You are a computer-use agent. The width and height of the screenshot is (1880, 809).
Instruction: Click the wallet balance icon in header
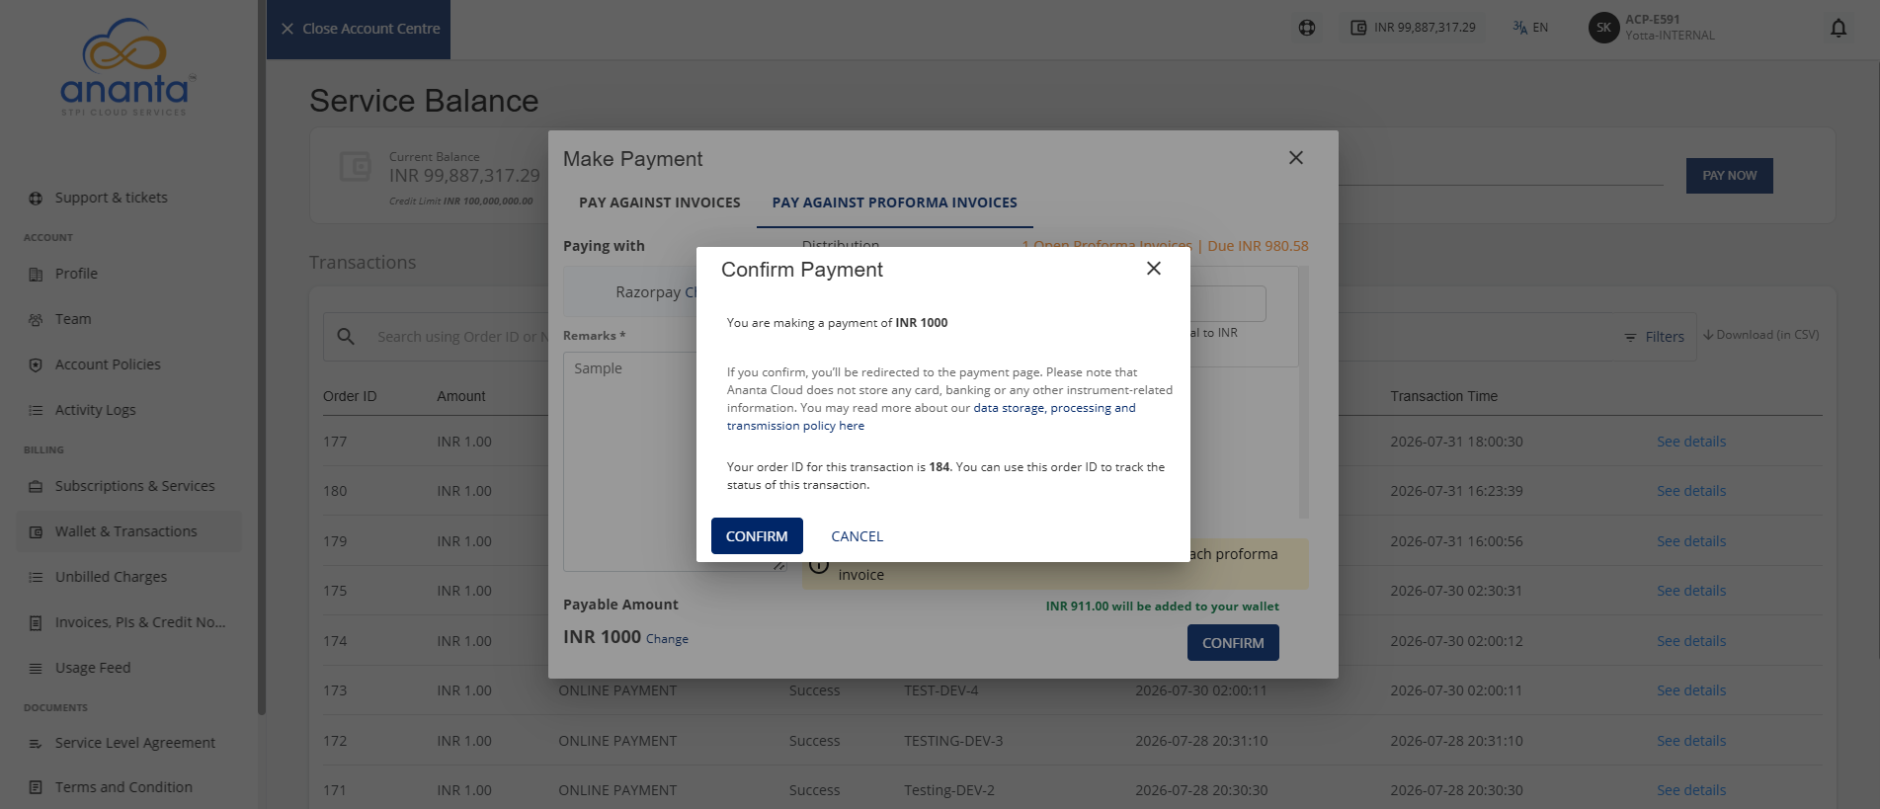tap(1358, 28)
